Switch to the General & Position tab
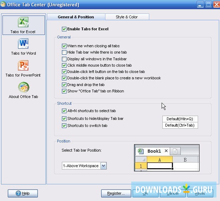This screenshot has height=201, width=220. pos(76,17)
